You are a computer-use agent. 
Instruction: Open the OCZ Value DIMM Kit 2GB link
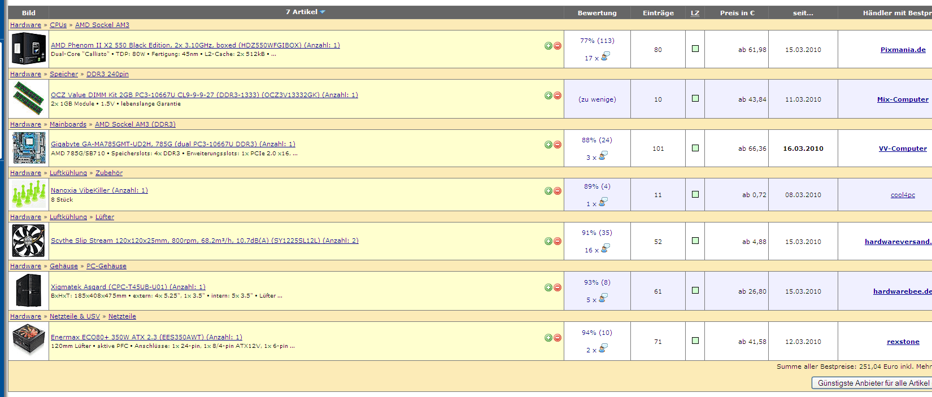point(204,95)
